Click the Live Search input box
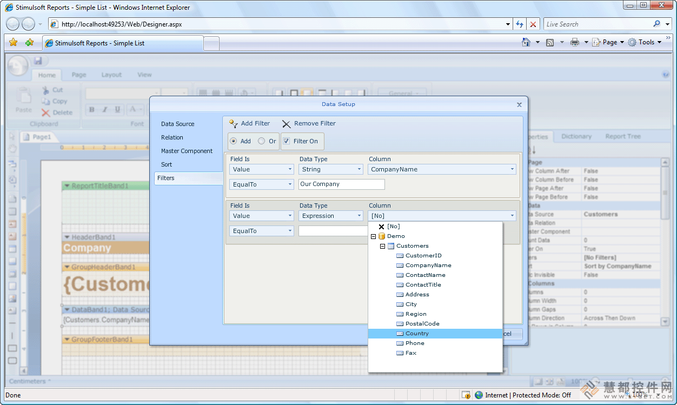Screen dimensions: 677x405 [x=596, y=24]
